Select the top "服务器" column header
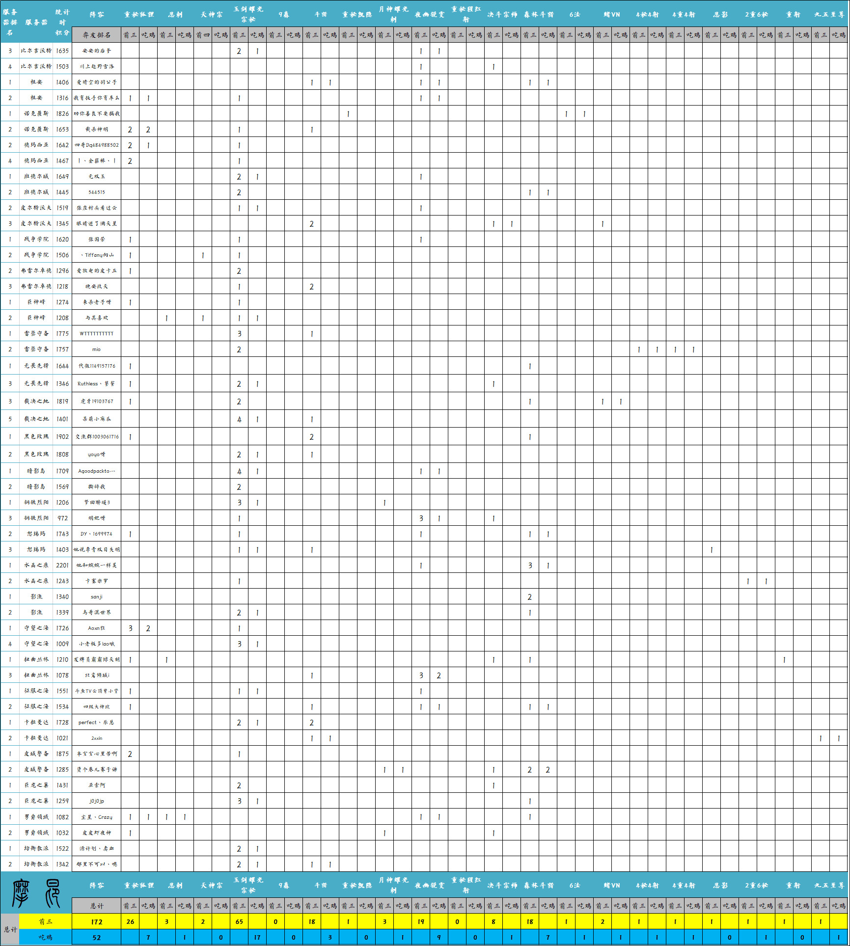This screenshot has height=946, width=850. [36, 22]
